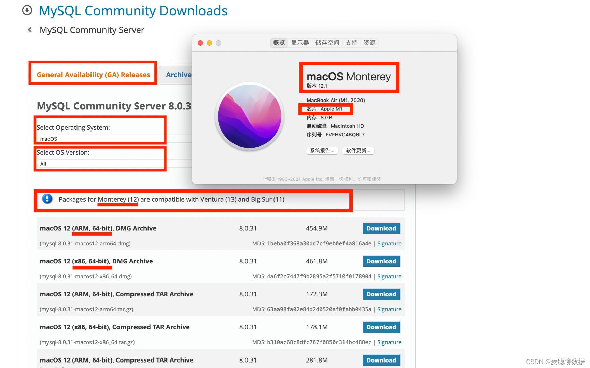590x368 pixels.
Task: Open the General Availability (GA) Releases tab
Action: coord(93,75)
